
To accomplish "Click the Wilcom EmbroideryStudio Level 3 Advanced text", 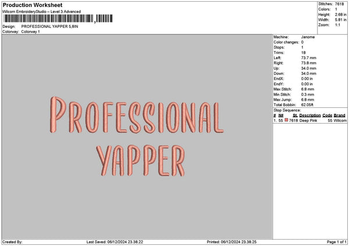I will click(x=42, y=12).
